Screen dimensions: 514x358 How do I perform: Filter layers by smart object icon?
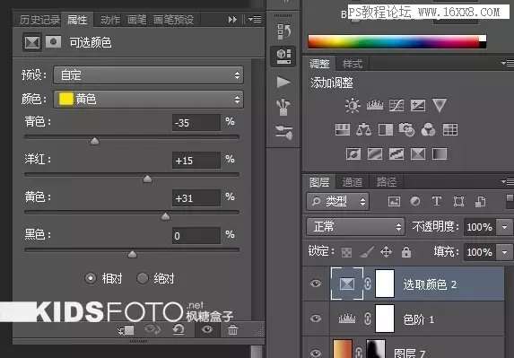pos(480,201)
